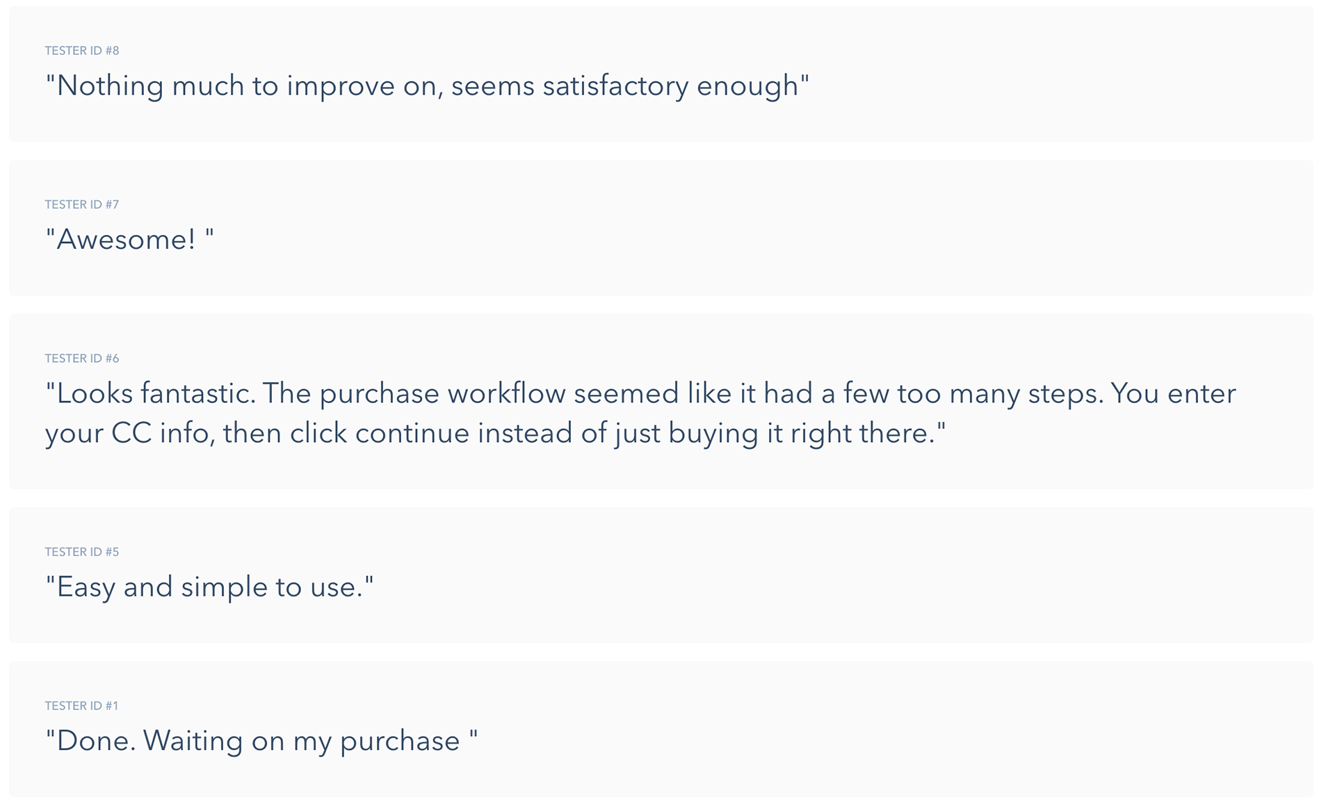Click the word "satisfactory" in tester #8's quote
This screenshot has height=809, width=1335.
[615, 86]
